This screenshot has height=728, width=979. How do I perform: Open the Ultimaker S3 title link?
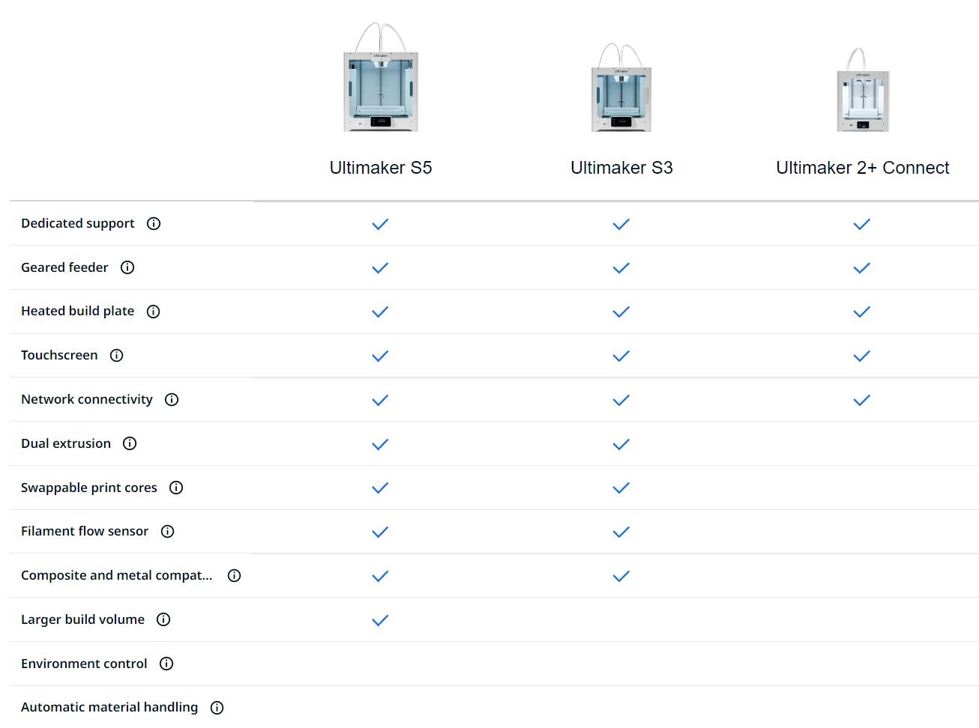[x=621, y=168]
